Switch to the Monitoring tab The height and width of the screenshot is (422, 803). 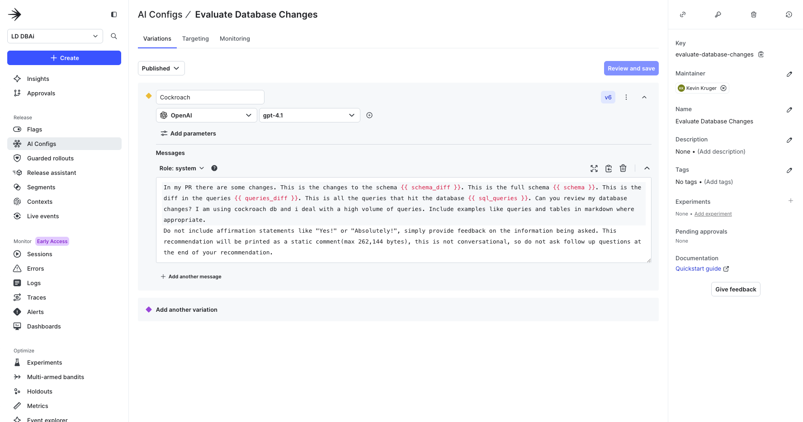click(x=235, y=38)
